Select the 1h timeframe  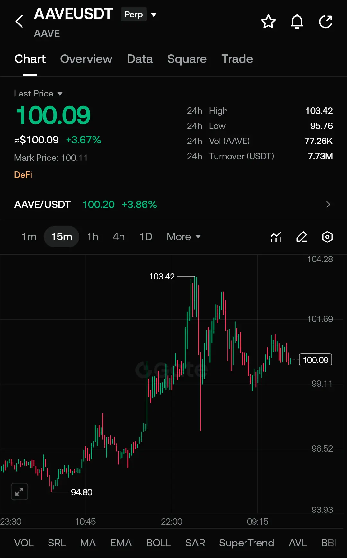93,237
